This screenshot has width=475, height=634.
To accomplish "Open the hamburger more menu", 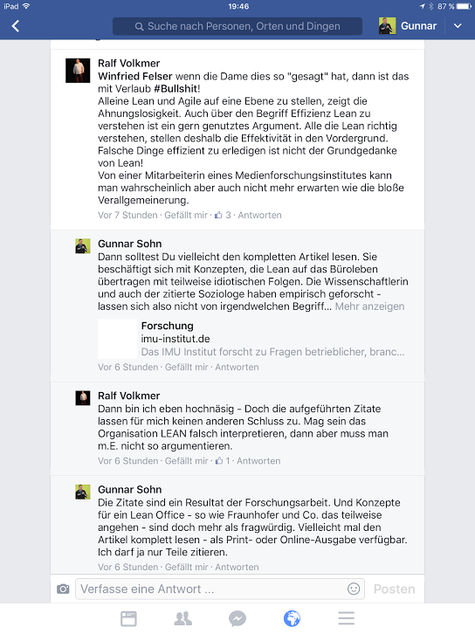I will click(347, 618).
